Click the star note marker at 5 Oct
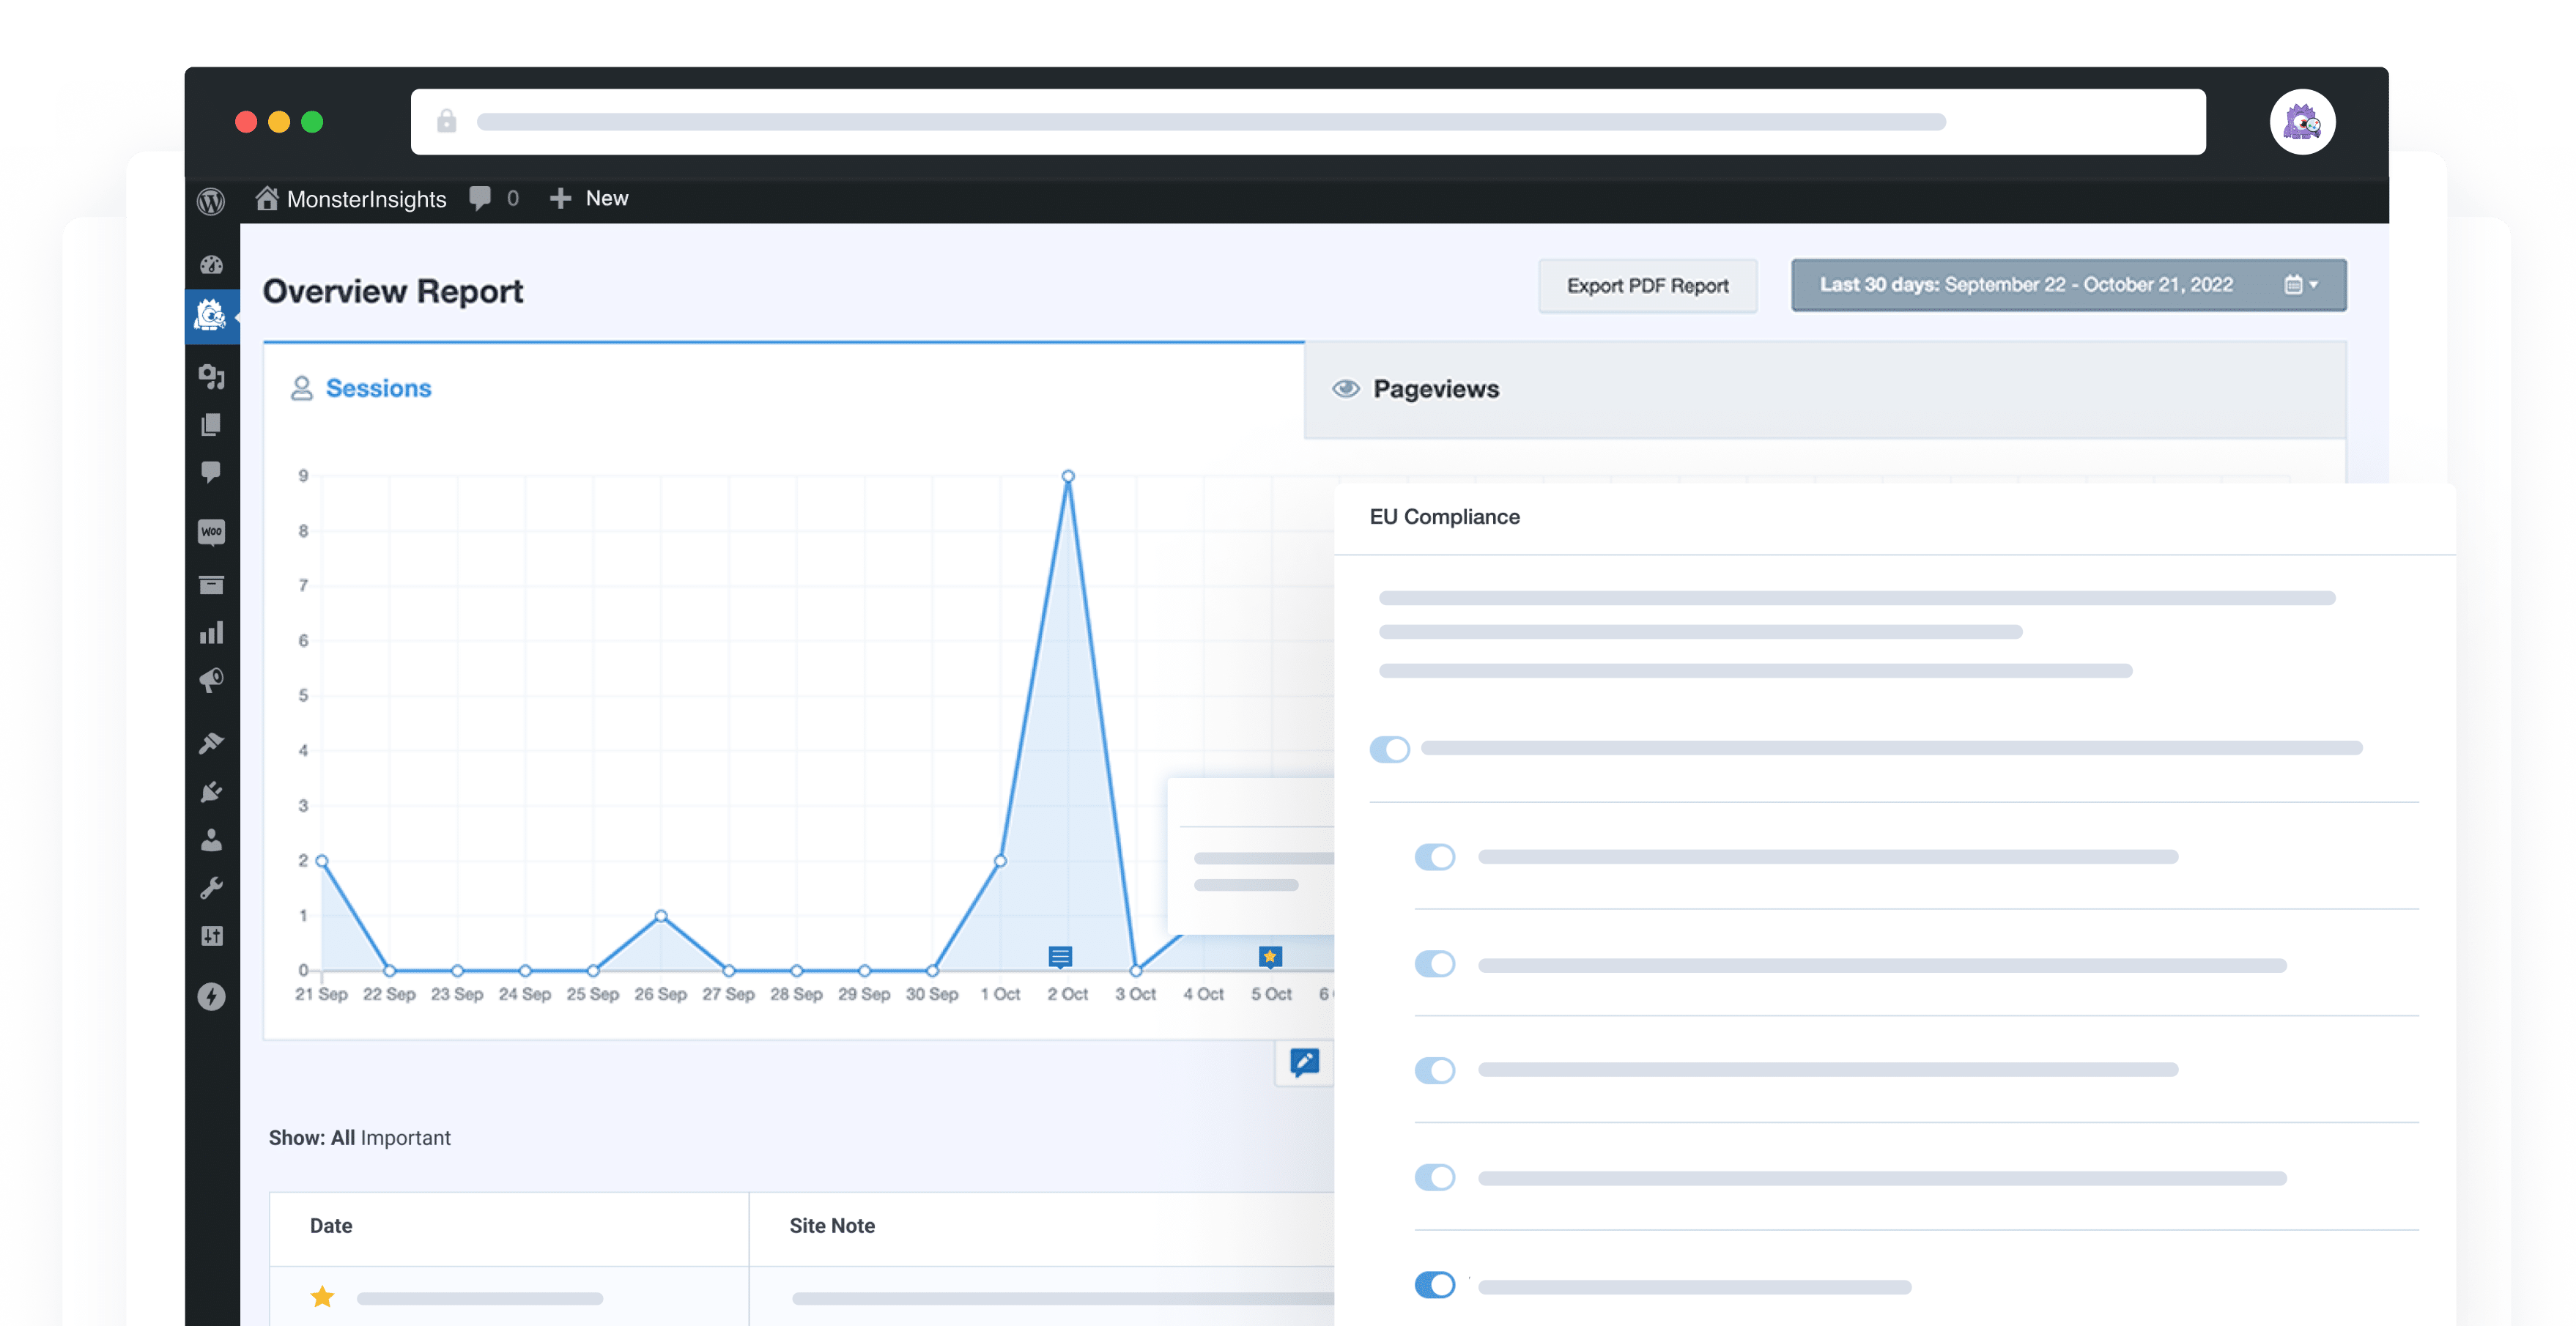Viewport: 2576px width, 1326px height. (1270, 957)
